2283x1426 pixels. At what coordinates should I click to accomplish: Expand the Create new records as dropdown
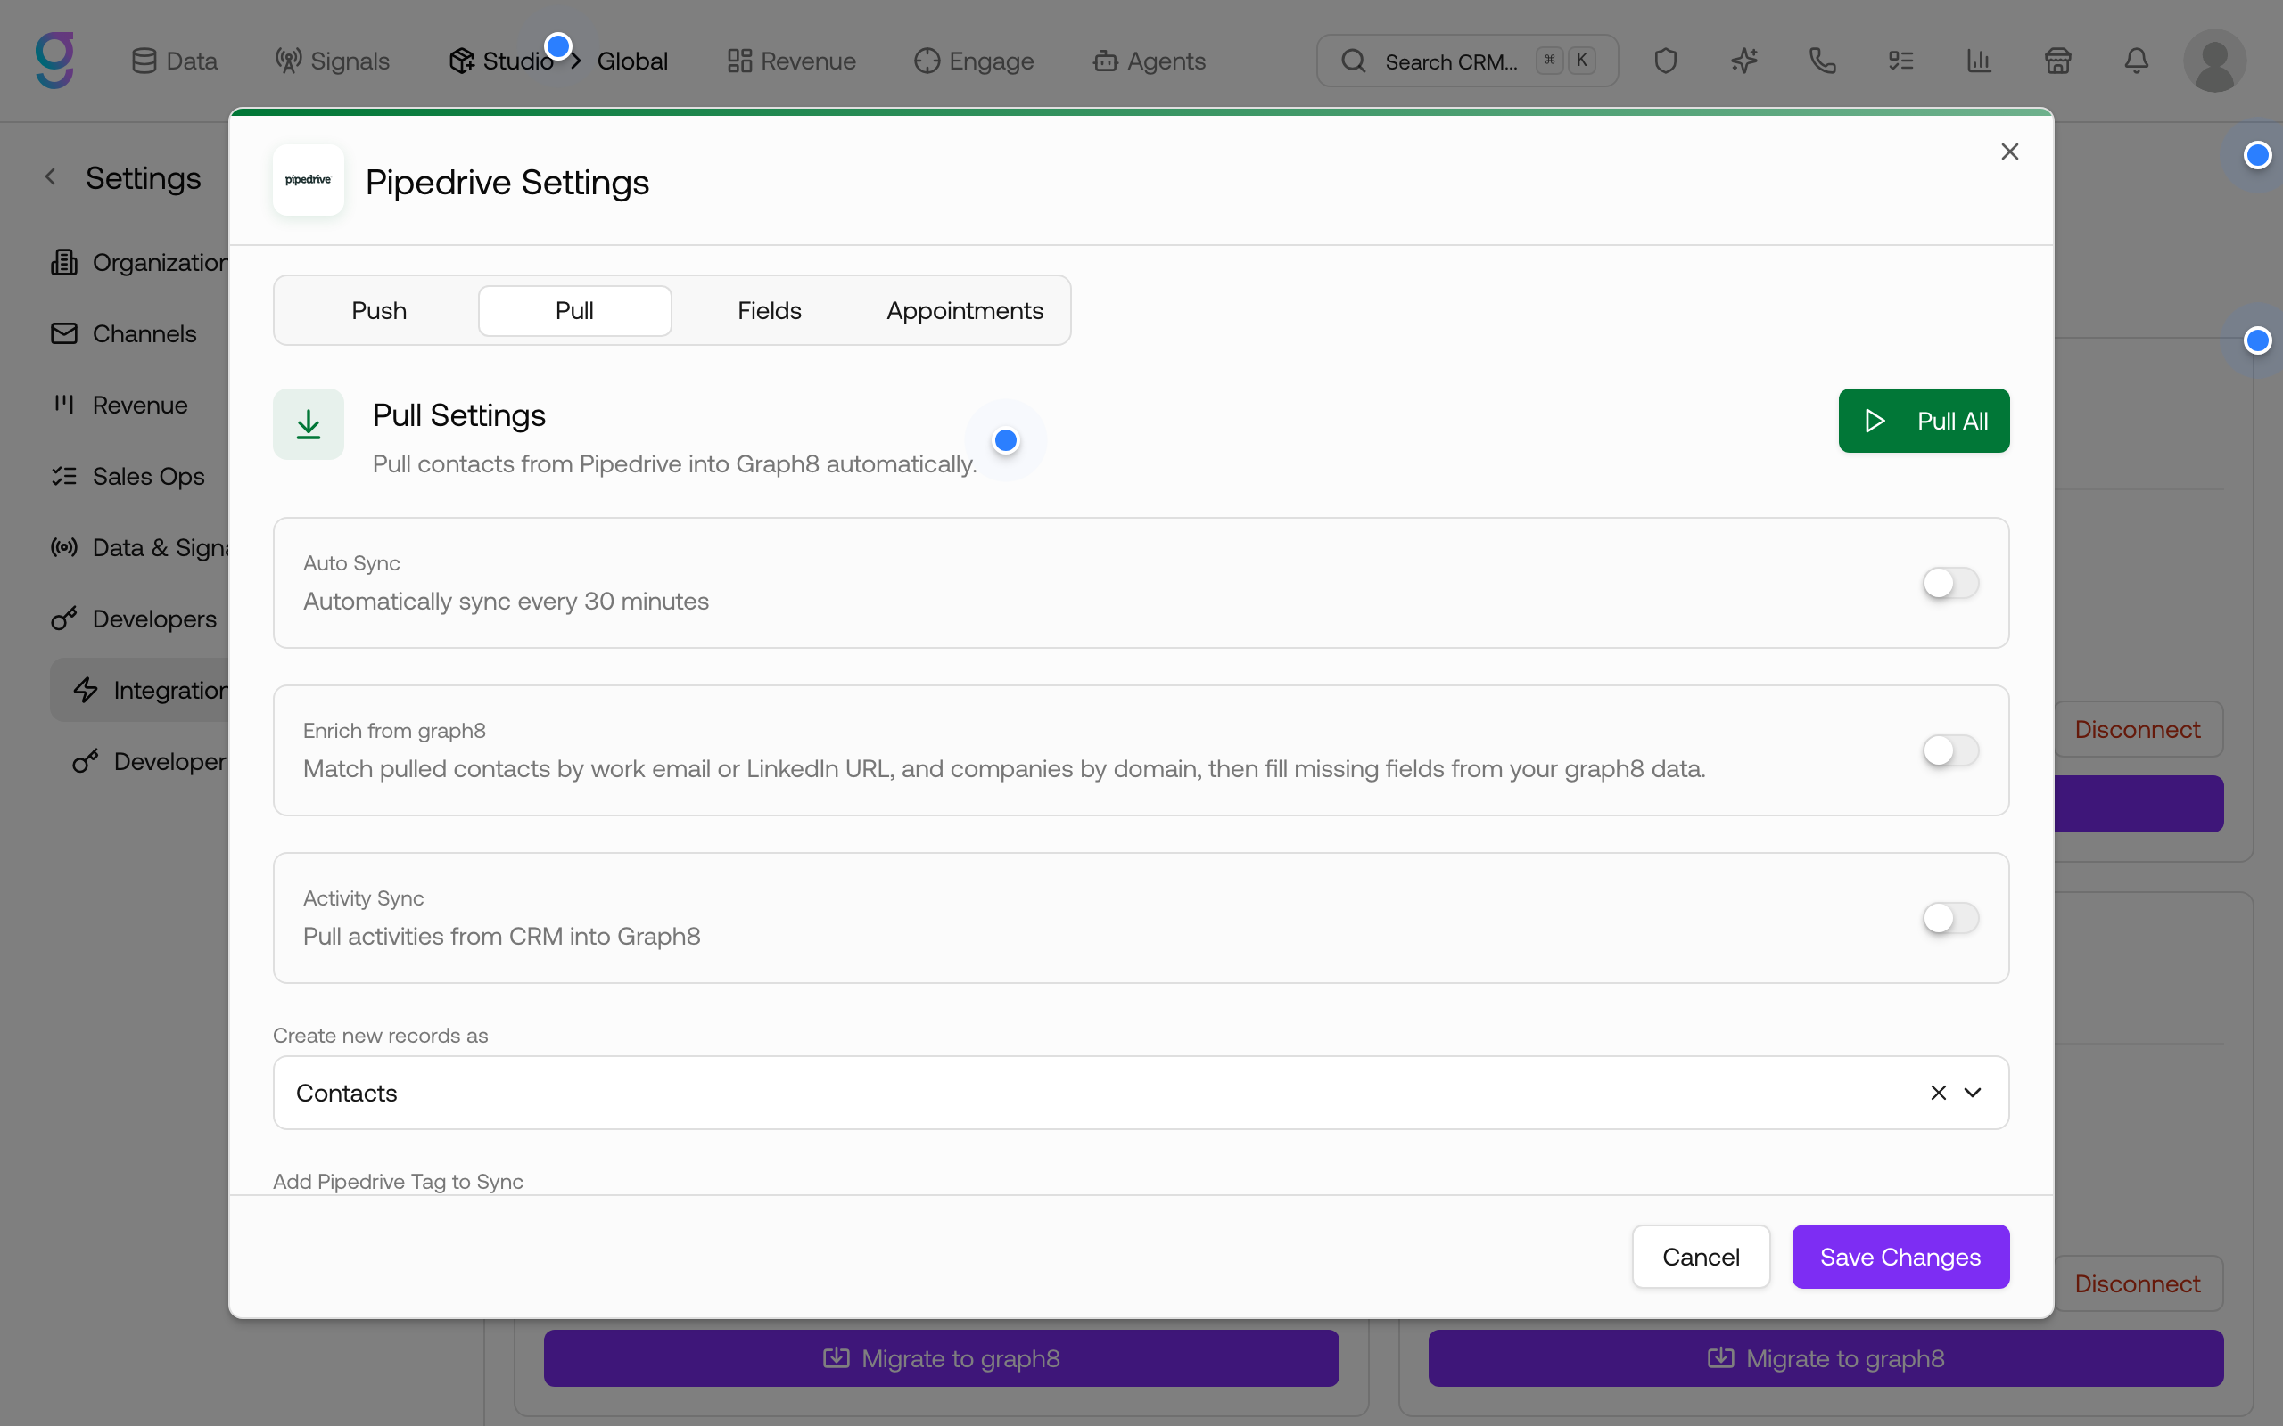1973,1092
